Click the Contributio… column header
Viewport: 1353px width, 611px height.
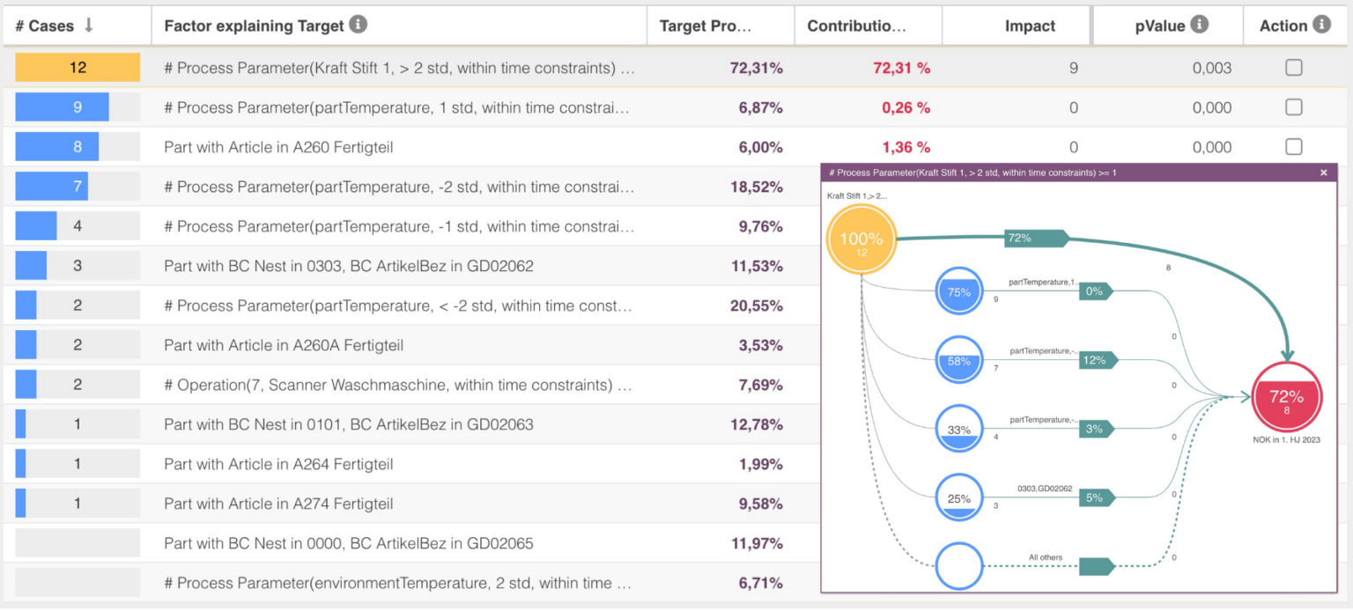pos(856,26)
